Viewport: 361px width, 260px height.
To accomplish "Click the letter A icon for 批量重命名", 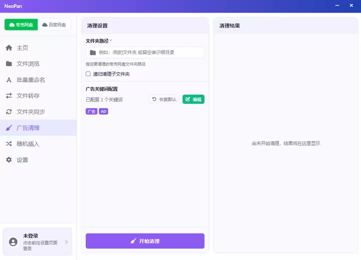I will [x=9, y=80].
